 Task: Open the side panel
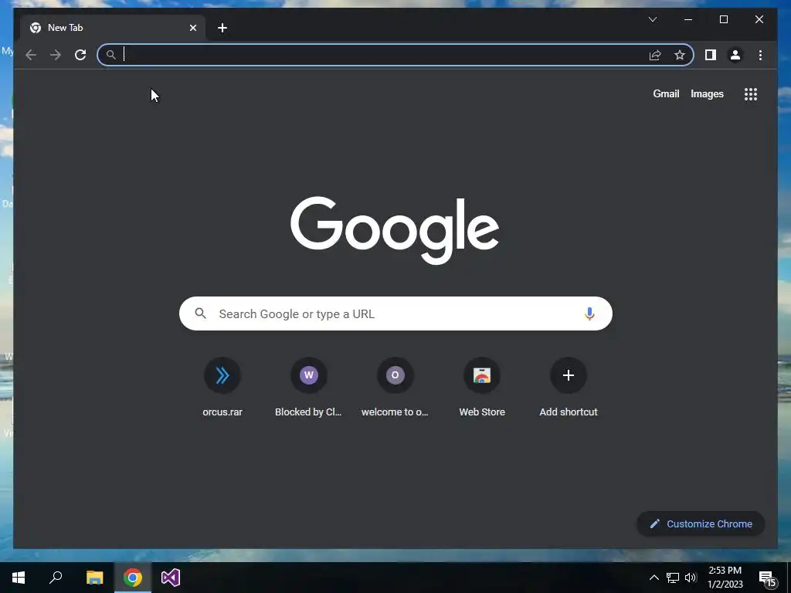pyautogui.click(x=711, y=55)
